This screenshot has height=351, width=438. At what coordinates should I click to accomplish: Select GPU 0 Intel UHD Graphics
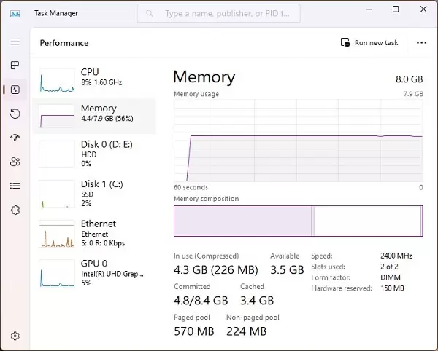click(x=93, y=272)
